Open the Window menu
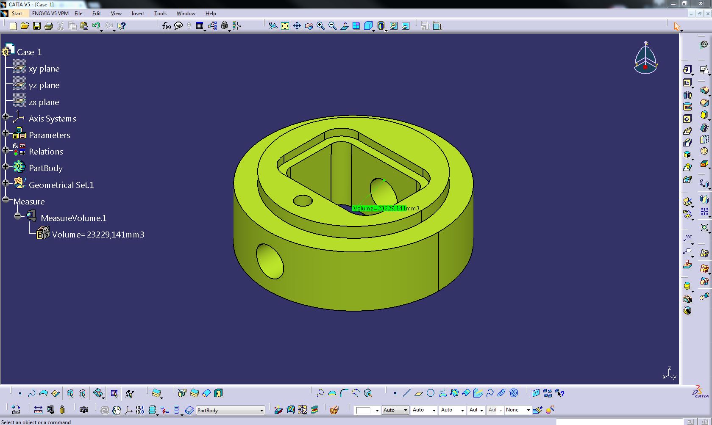The image size is (712, 425). coord(186,14)
